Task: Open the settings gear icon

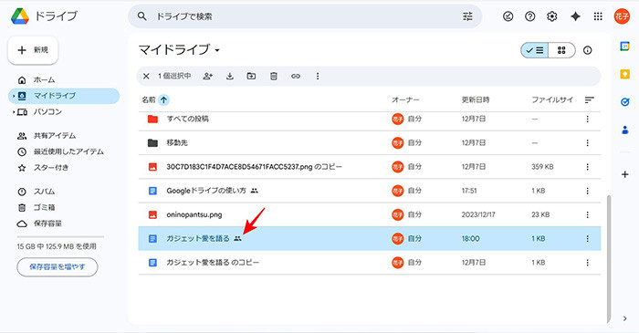Action: [551, 16]
